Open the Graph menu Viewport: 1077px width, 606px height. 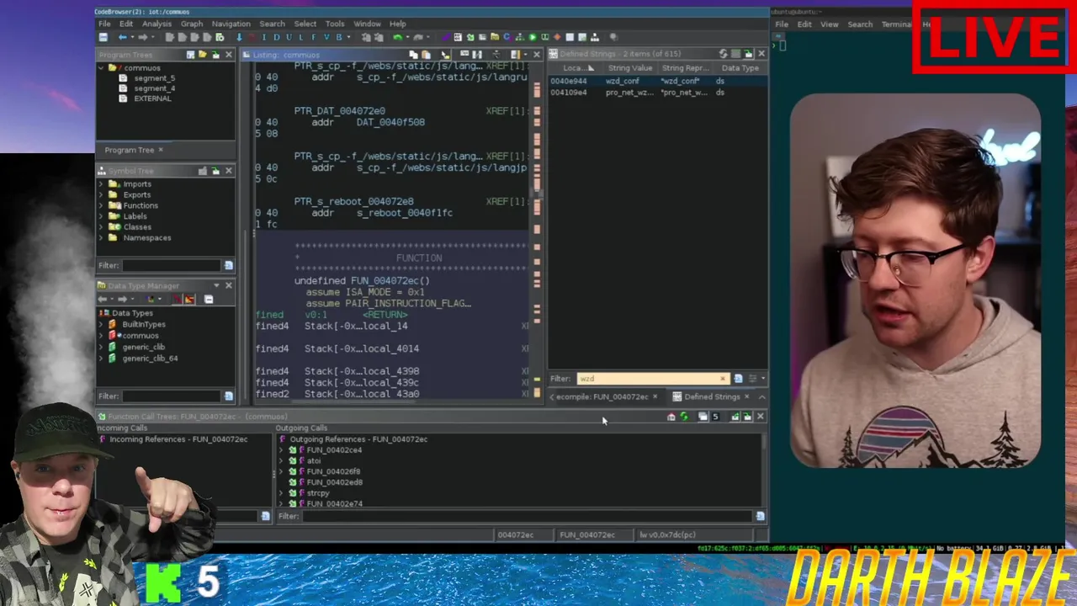pos(192,24)
